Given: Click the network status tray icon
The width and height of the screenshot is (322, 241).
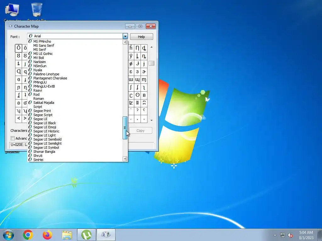Looking at the screenshot, I should click(x=283, y=235).
